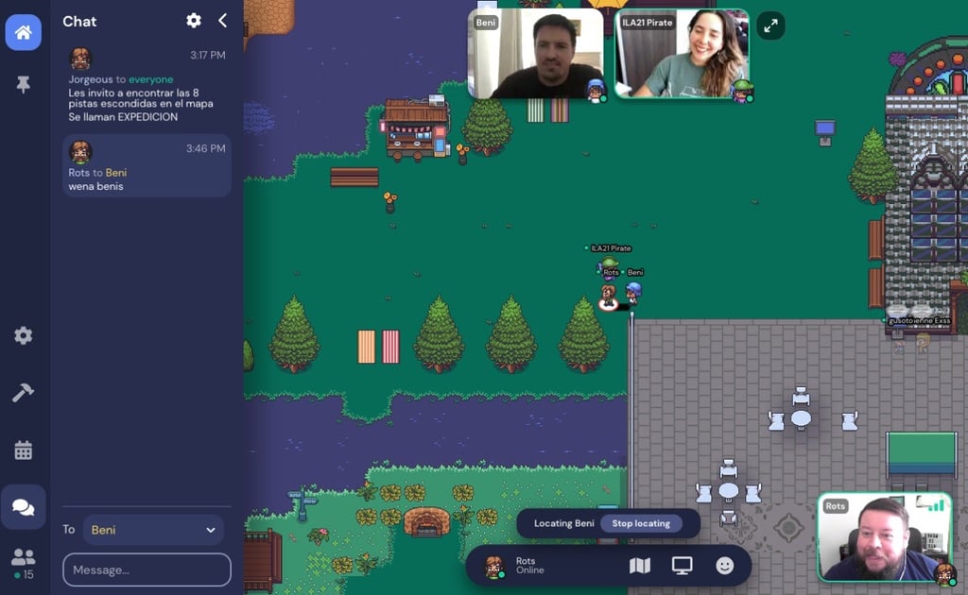Open participants list showing 15 online
The height and width of the screenshot is (595, 968).
coord(23,561)
